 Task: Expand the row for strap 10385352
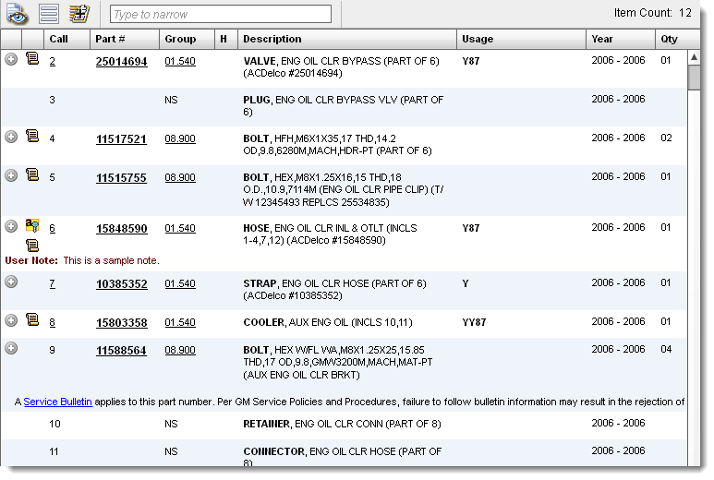click(x=11, y=282)
